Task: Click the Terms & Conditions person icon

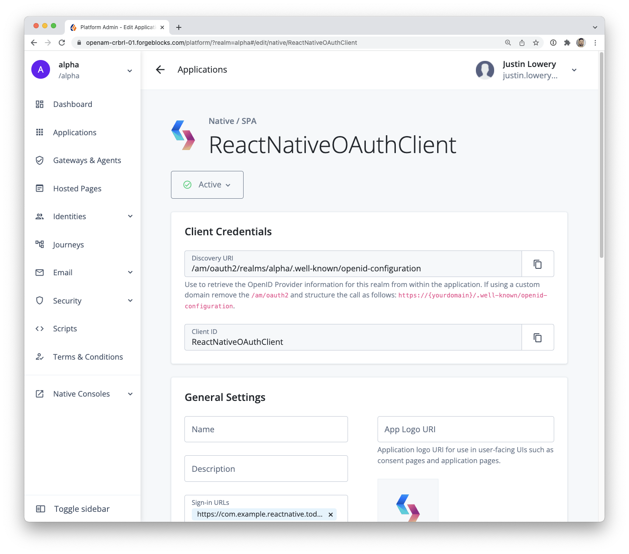Action: pos(40,357)
